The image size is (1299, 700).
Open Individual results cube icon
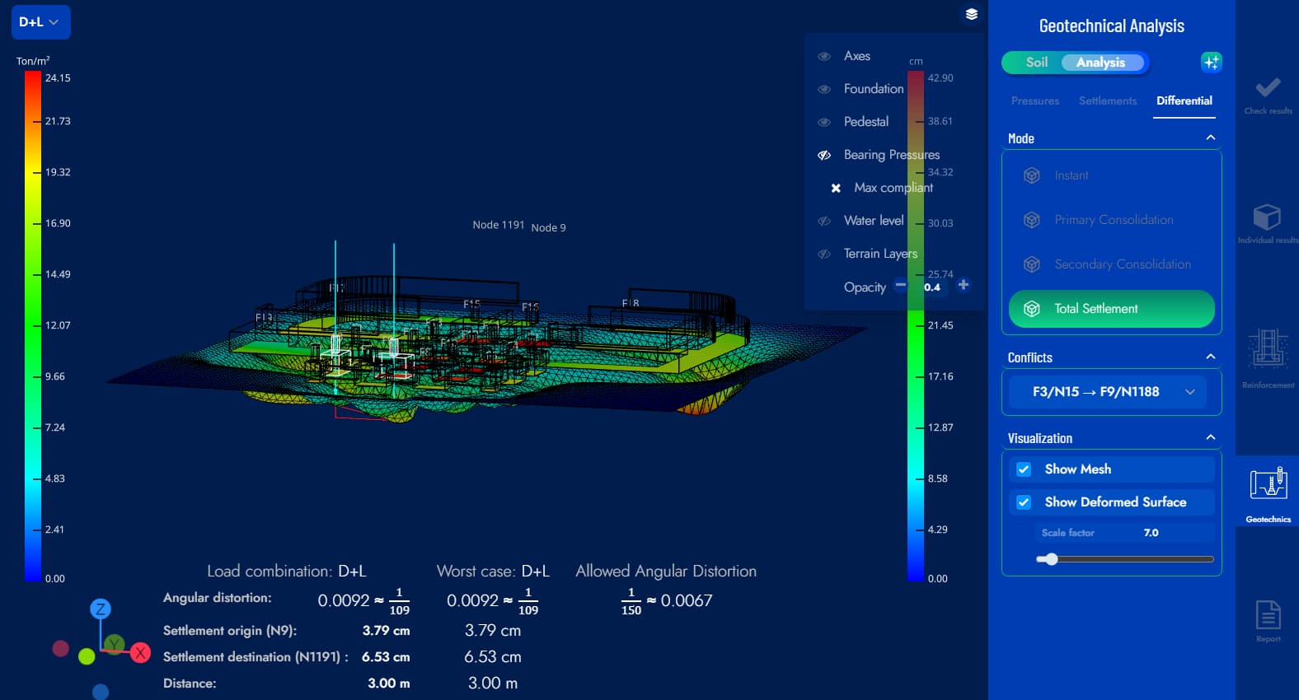tap(1267, 220)
